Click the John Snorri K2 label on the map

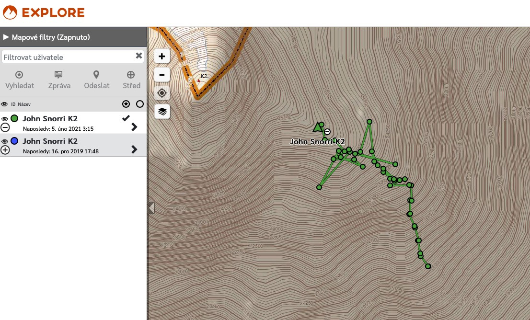click(x=317, y=142)
